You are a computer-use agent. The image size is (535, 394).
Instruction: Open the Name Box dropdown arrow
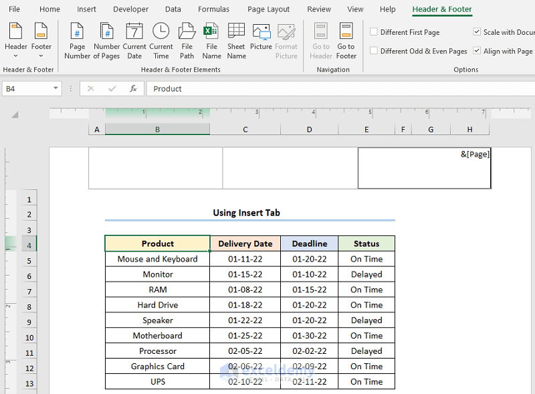coord(56,88)
